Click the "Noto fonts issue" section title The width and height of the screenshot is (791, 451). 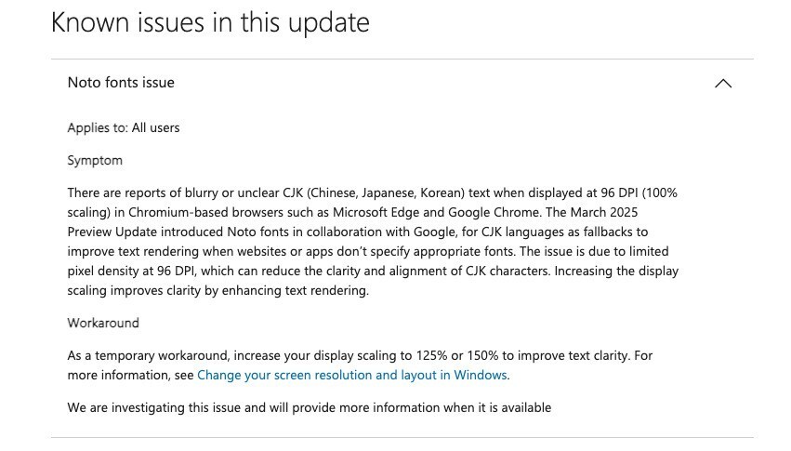(121, 83)
